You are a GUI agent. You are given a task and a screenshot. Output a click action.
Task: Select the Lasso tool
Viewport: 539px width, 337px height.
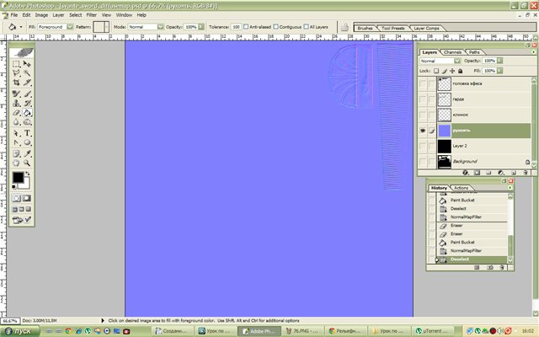16,73
